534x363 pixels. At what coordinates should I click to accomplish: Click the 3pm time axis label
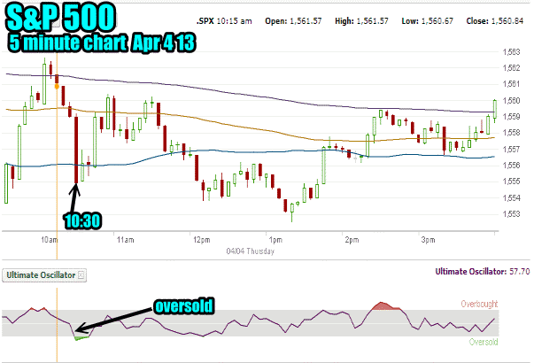coord(428,240)
